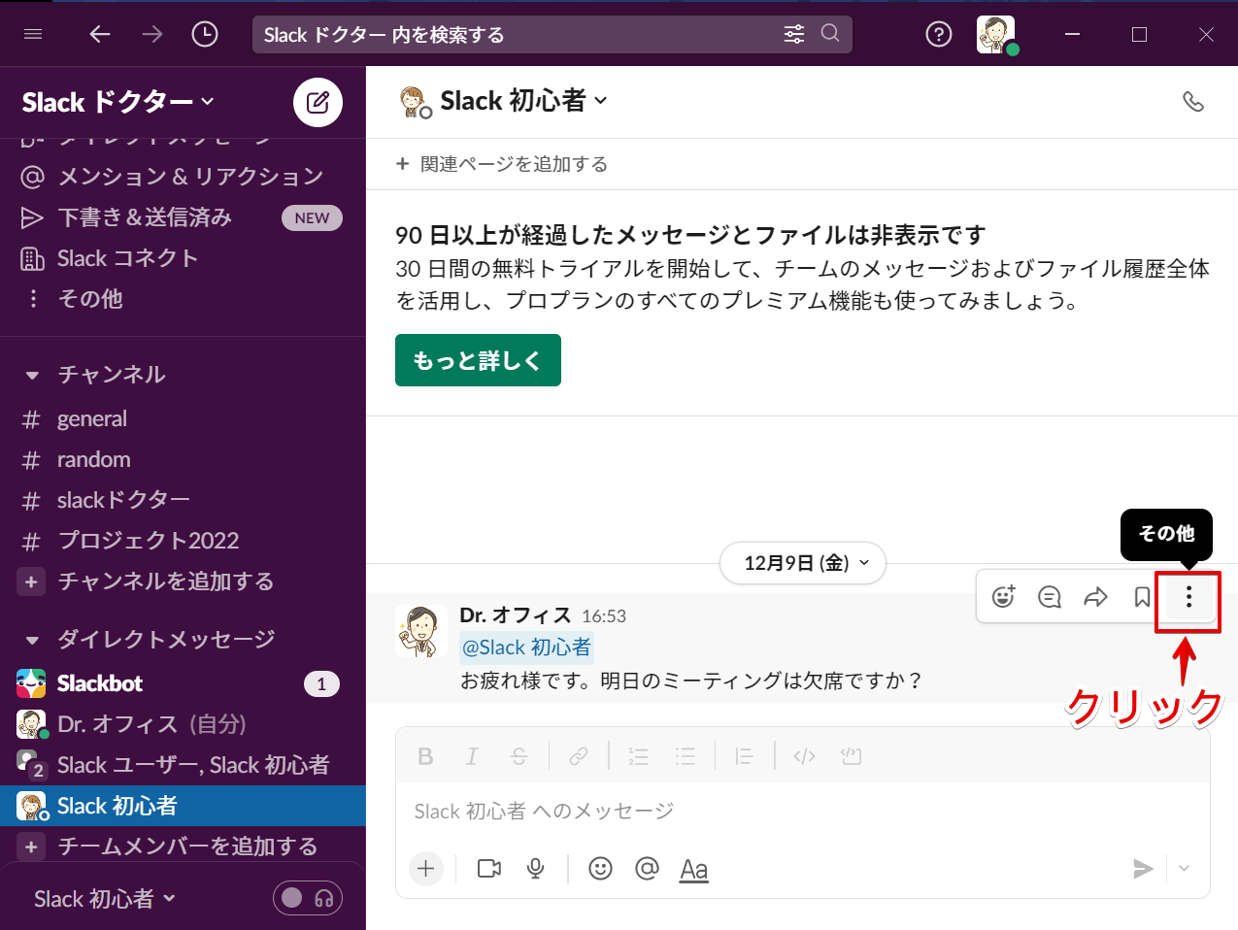
Task: Start a new message with the pencil icon
Action: point(317,102)
